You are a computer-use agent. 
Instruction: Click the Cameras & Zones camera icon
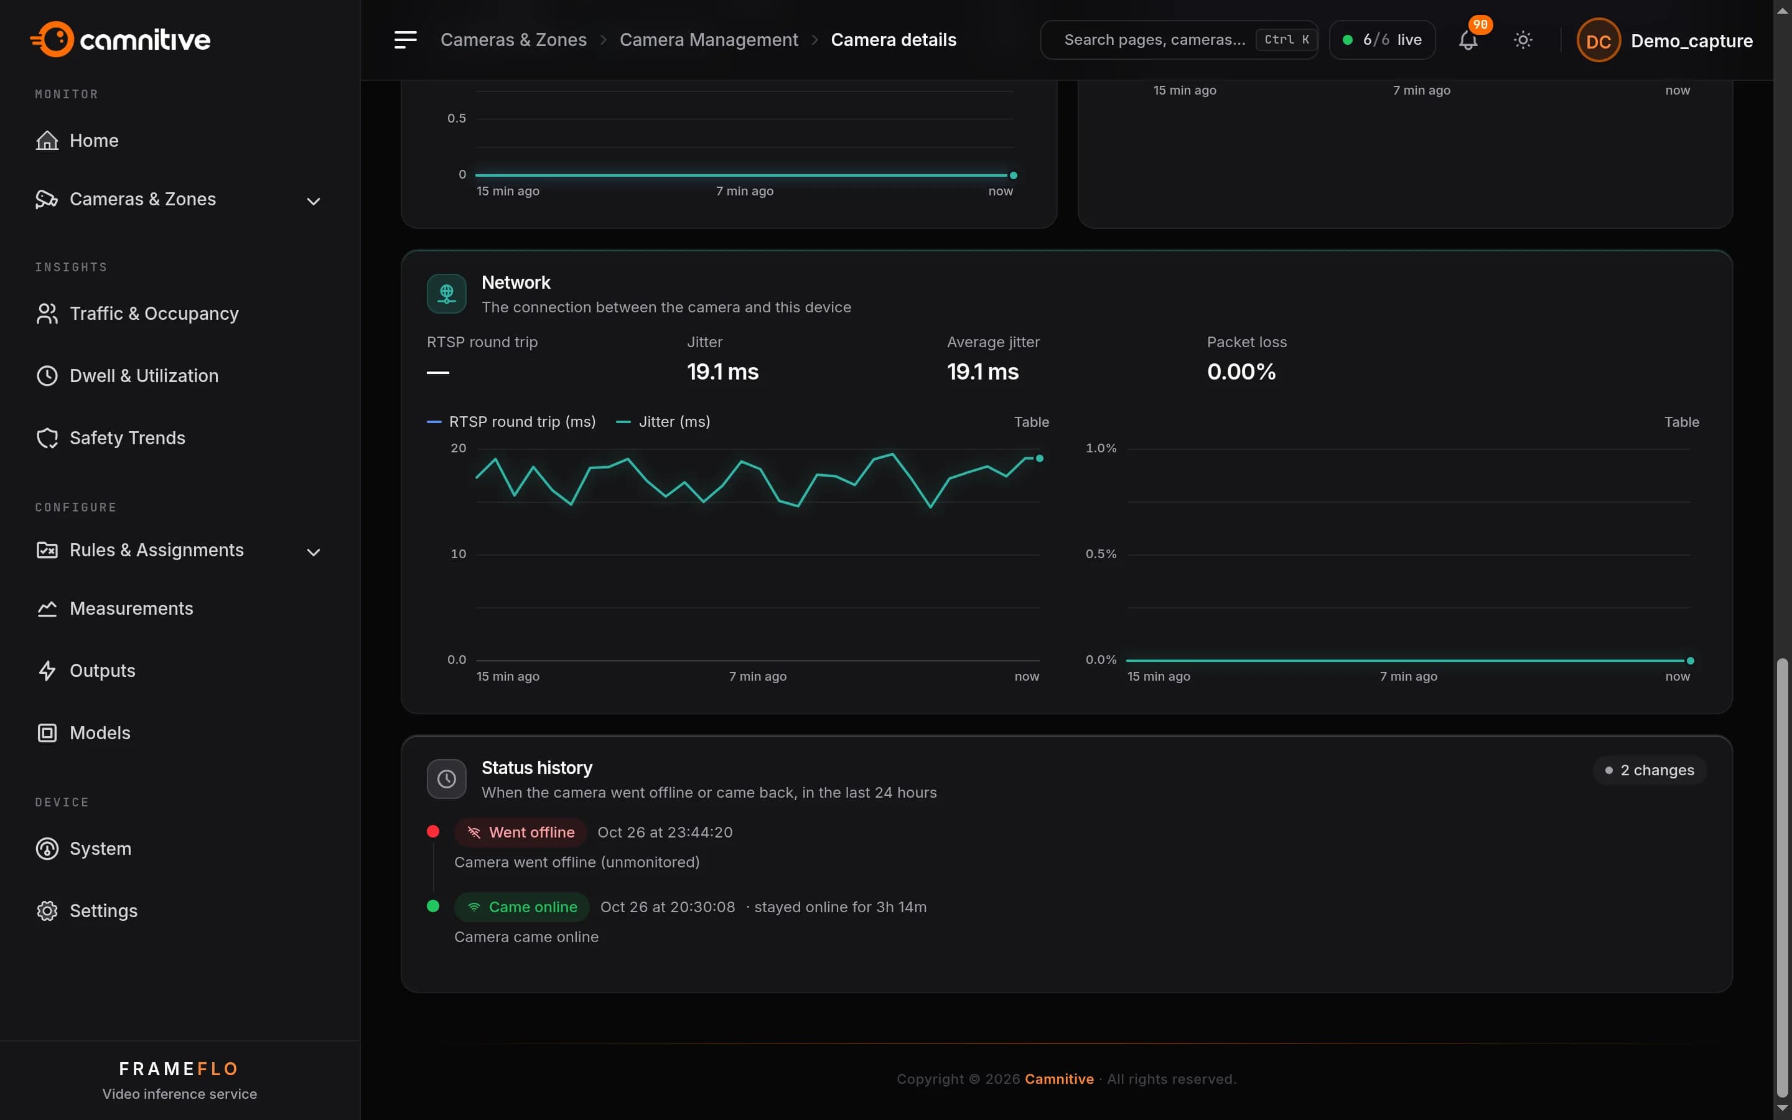47,198
